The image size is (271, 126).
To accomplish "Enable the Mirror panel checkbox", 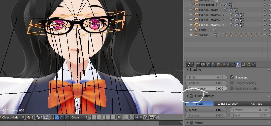I will click(x=191, y=123).
